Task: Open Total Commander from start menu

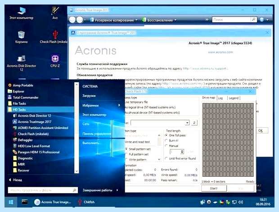Action: coord(23,97)
